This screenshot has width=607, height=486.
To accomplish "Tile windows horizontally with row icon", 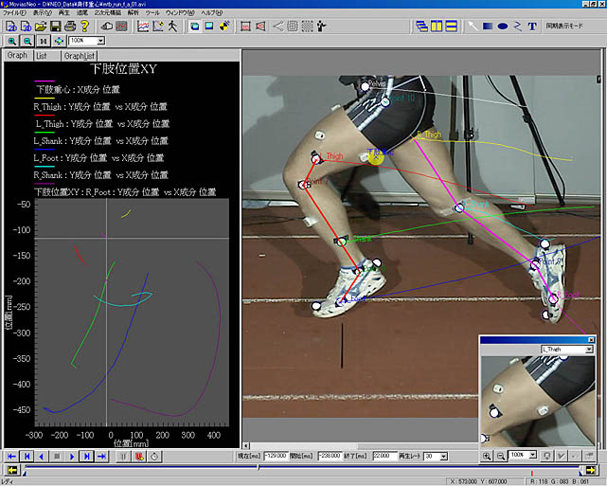I will pos(451,27).
